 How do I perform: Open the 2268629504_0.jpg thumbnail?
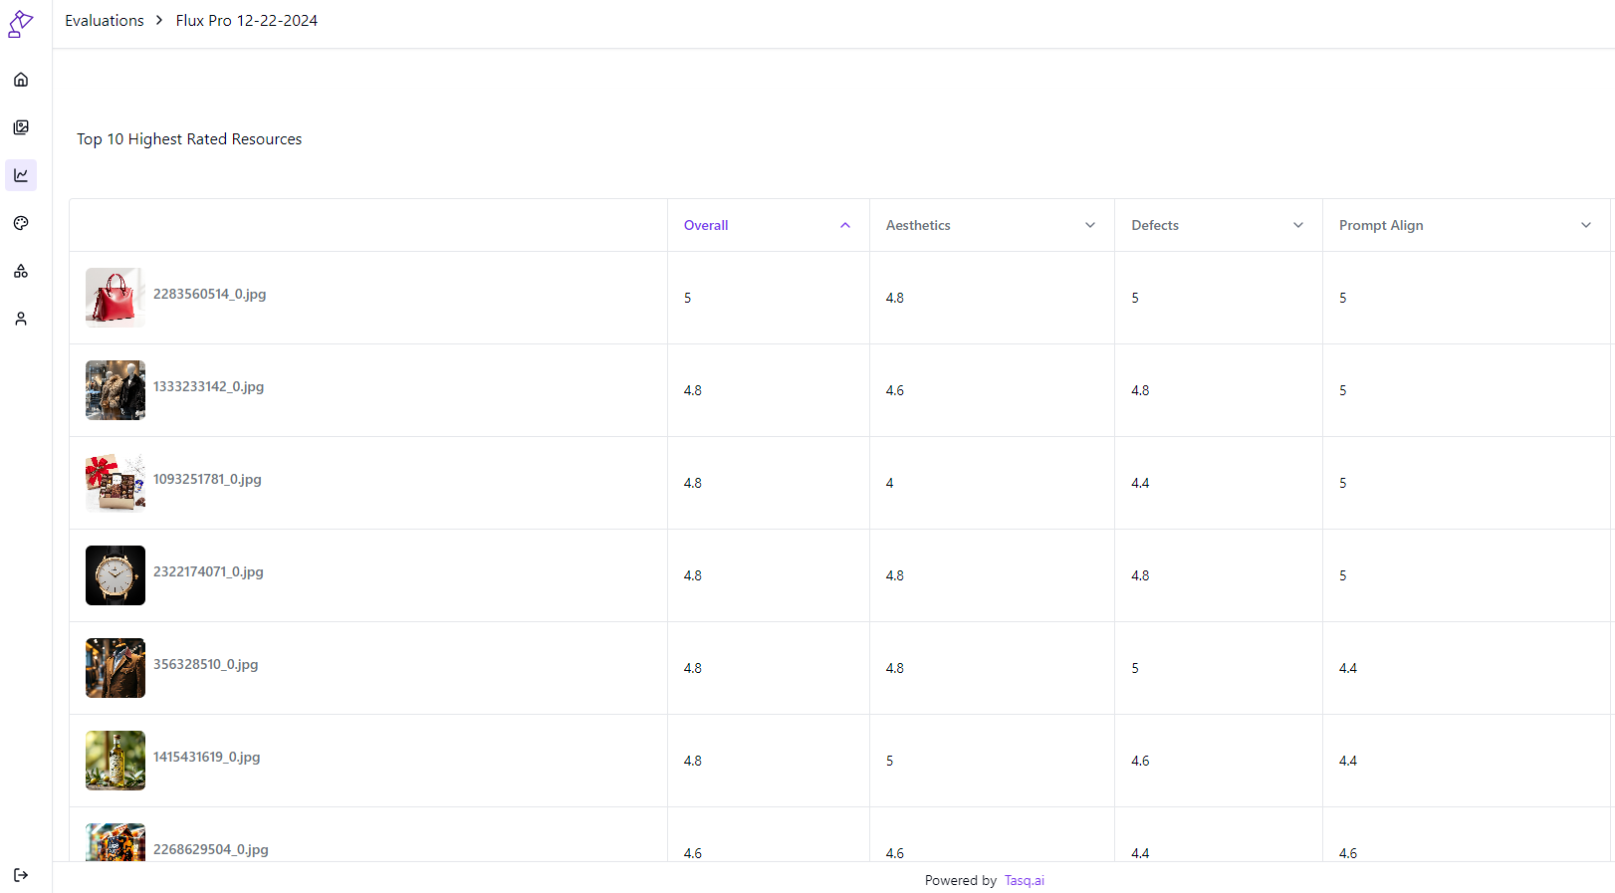(x=115, y=842)
